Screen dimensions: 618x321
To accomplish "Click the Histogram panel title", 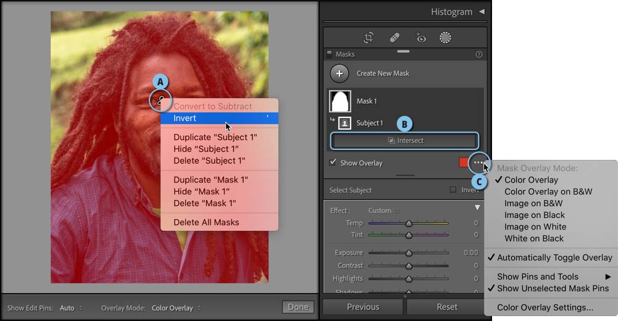I will point(451,12).
